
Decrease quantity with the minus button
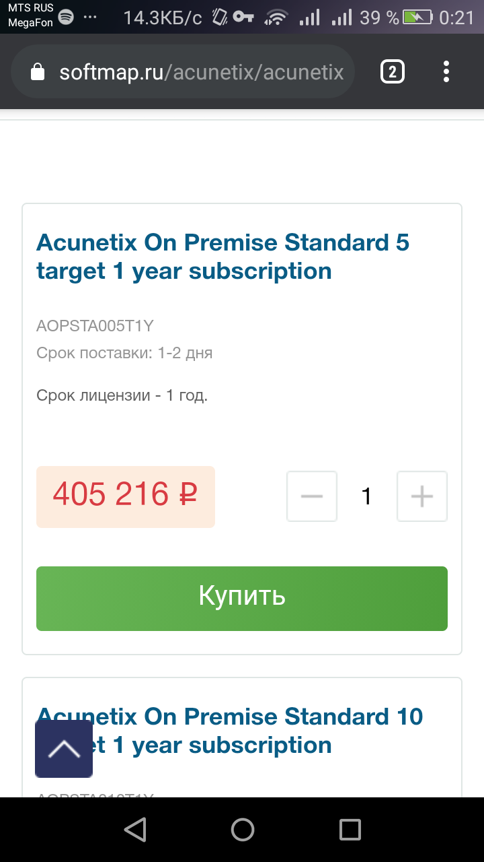[312, 496]
